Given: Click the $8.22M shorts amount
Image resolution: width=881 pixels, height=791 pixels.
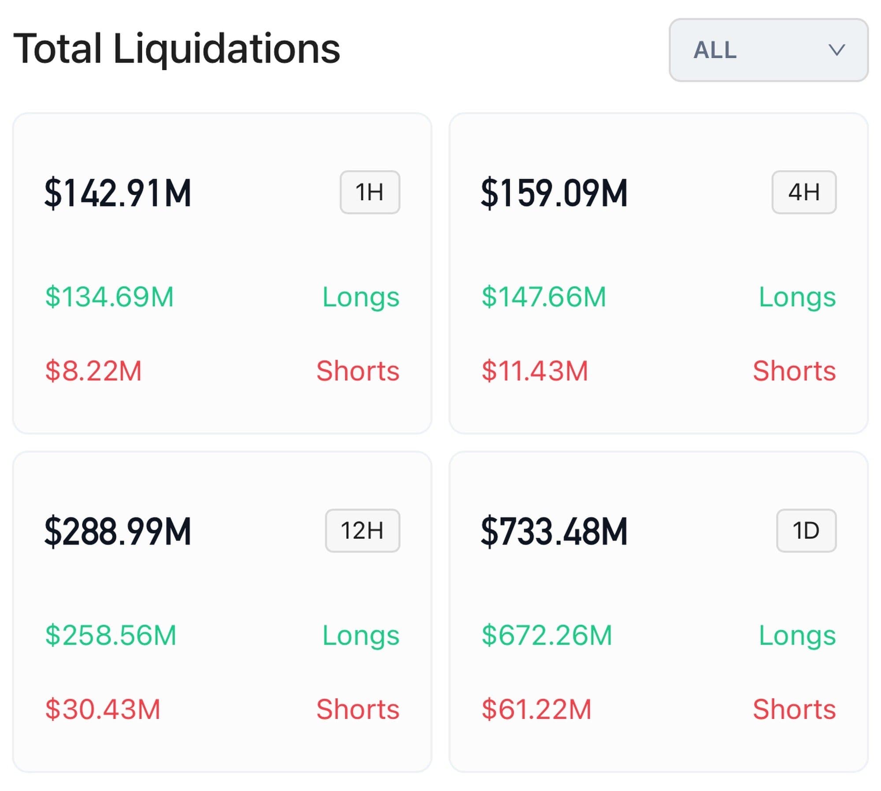Looking at the screenshot, I should [x=93, y=371].
